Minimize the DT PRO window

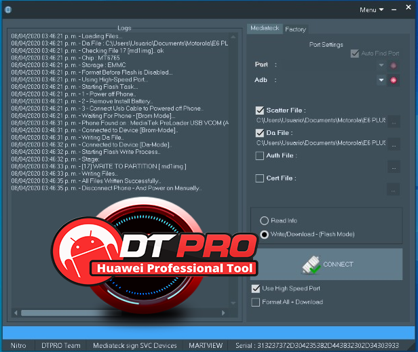[x=394, y=10]
